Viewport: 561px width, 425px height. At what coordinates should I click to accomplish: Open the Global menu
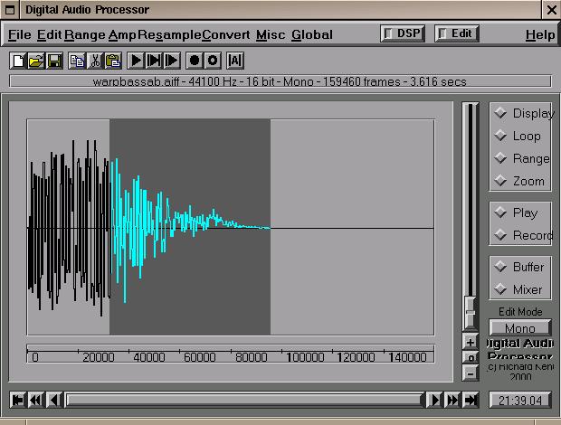coord(312,34)
